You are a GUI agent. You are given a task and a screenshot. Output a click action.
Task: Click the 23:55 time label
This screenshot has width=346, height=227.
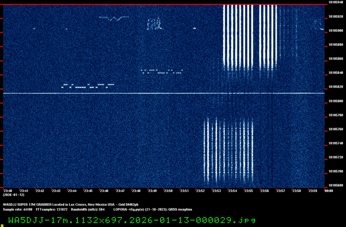[x=249, y=191]
